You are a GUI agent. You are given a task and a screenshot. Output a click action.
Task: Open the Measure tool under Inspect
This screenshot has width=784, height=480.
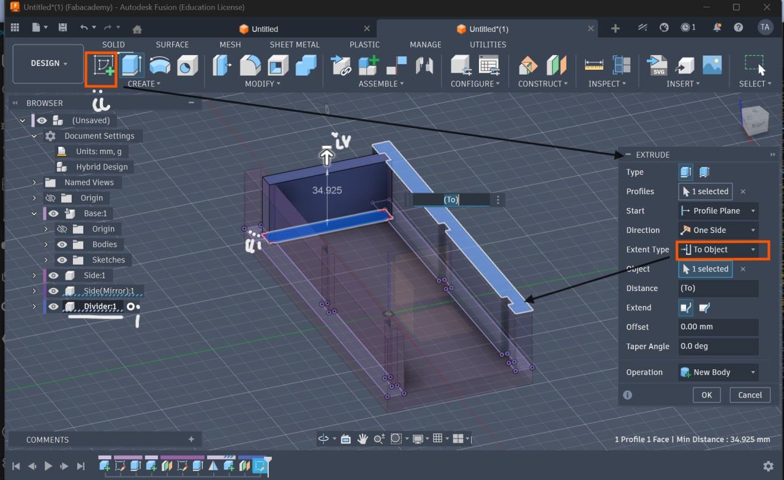tap(594, 65)
